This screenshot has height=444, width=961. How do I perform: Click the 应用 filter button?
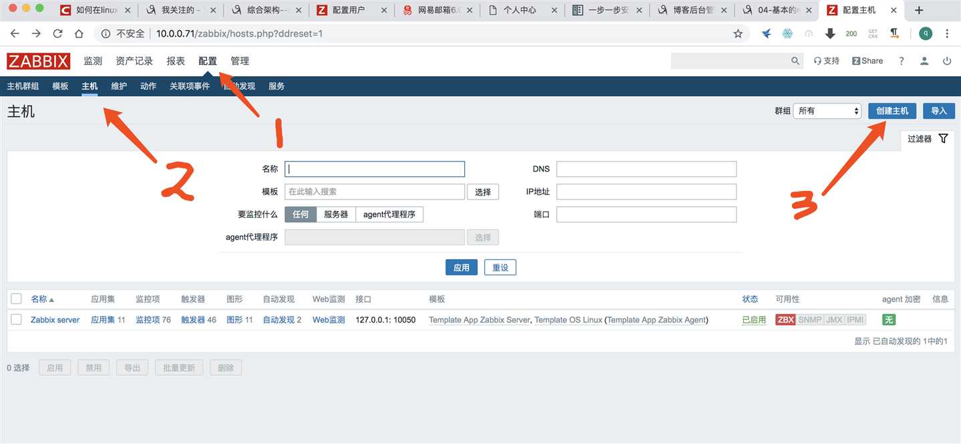(461, 267)
